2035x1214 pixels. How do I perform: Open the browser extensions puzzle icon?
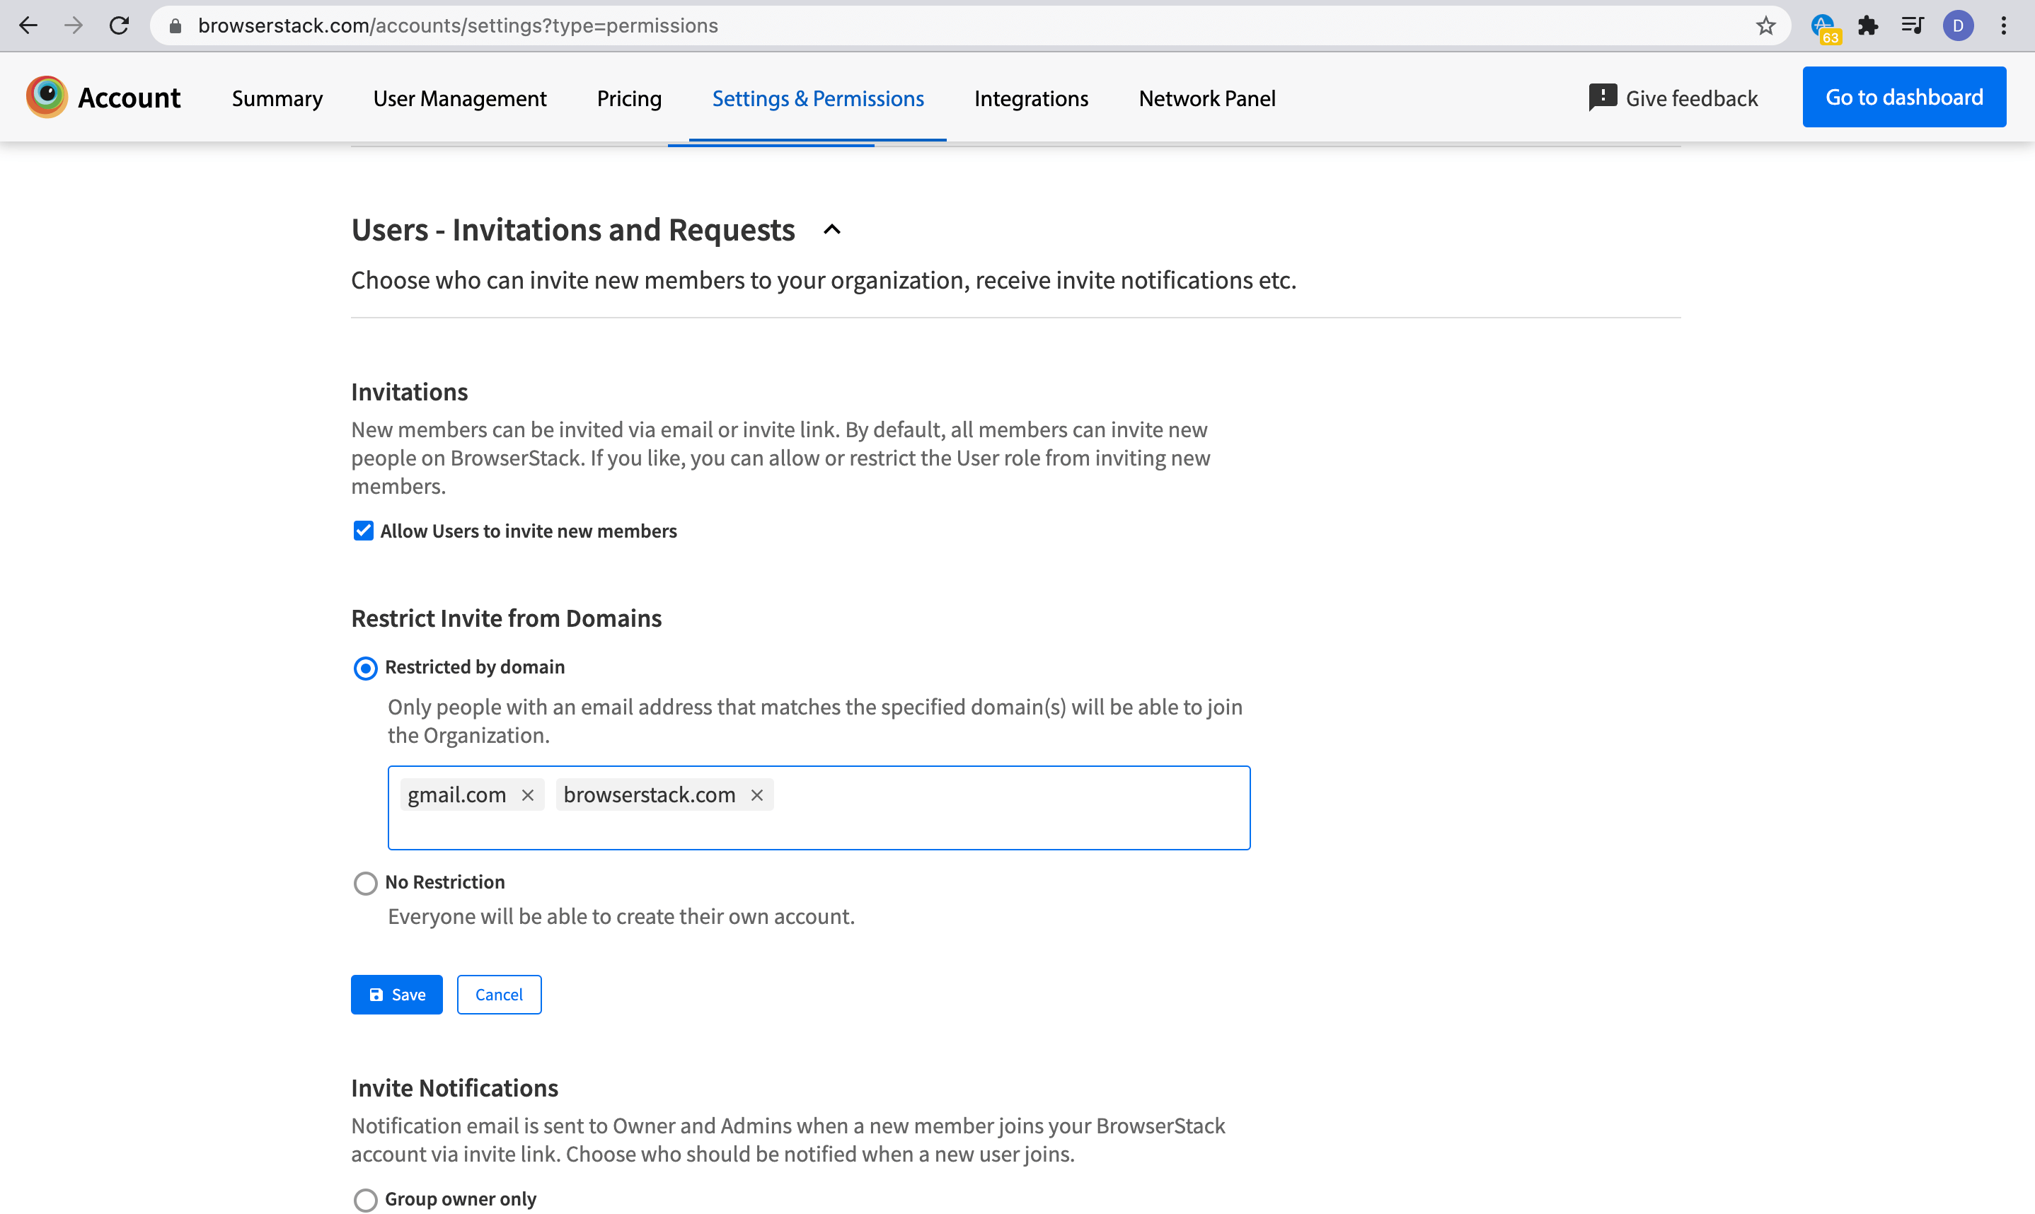pos(1867,26)
